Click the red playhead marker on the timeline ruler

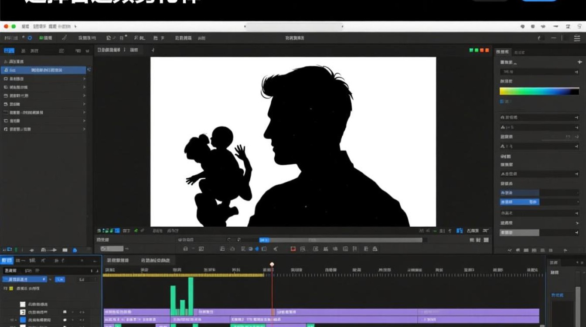coord(272,264)
